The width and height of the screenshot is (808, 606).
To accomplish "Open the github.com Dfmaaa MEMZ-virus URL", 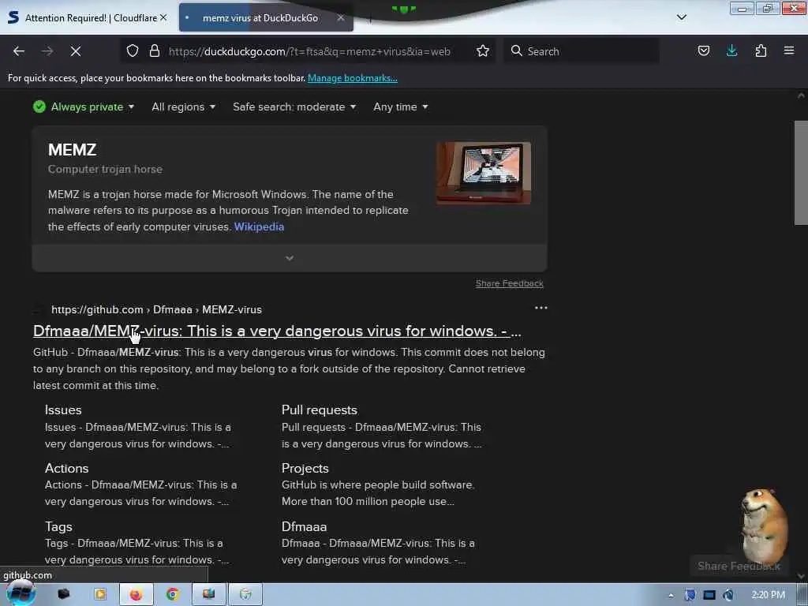I will 157,309.
